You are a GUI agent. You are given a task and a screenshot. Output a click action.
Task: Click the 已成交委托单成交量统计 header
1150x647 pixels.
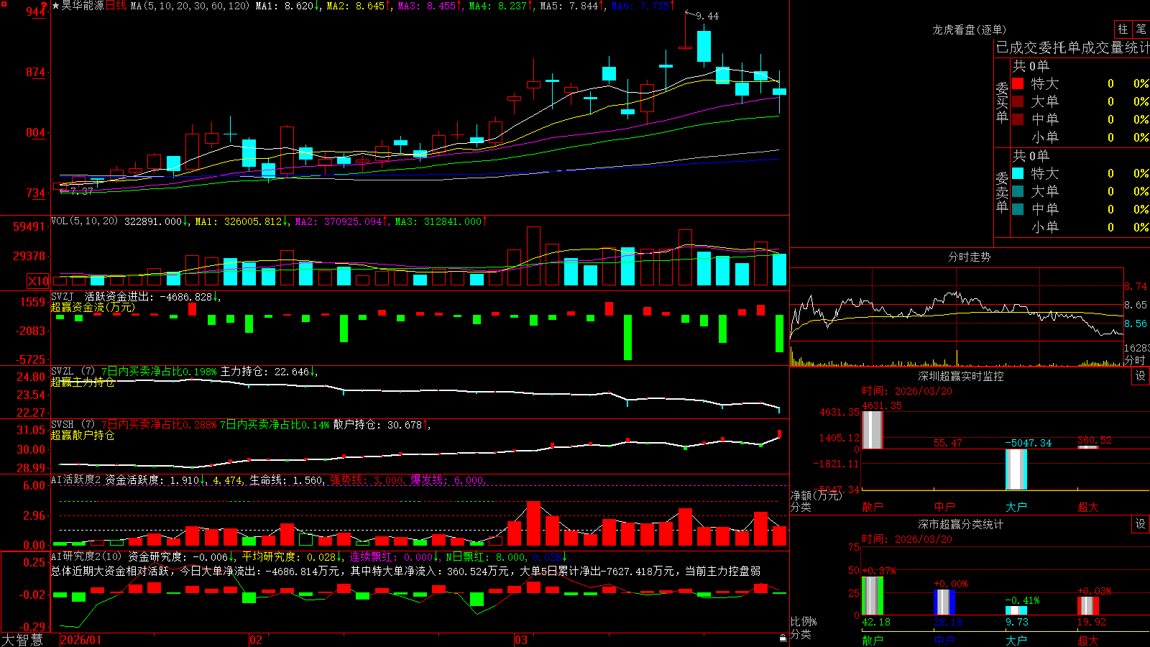point(1072,47)
